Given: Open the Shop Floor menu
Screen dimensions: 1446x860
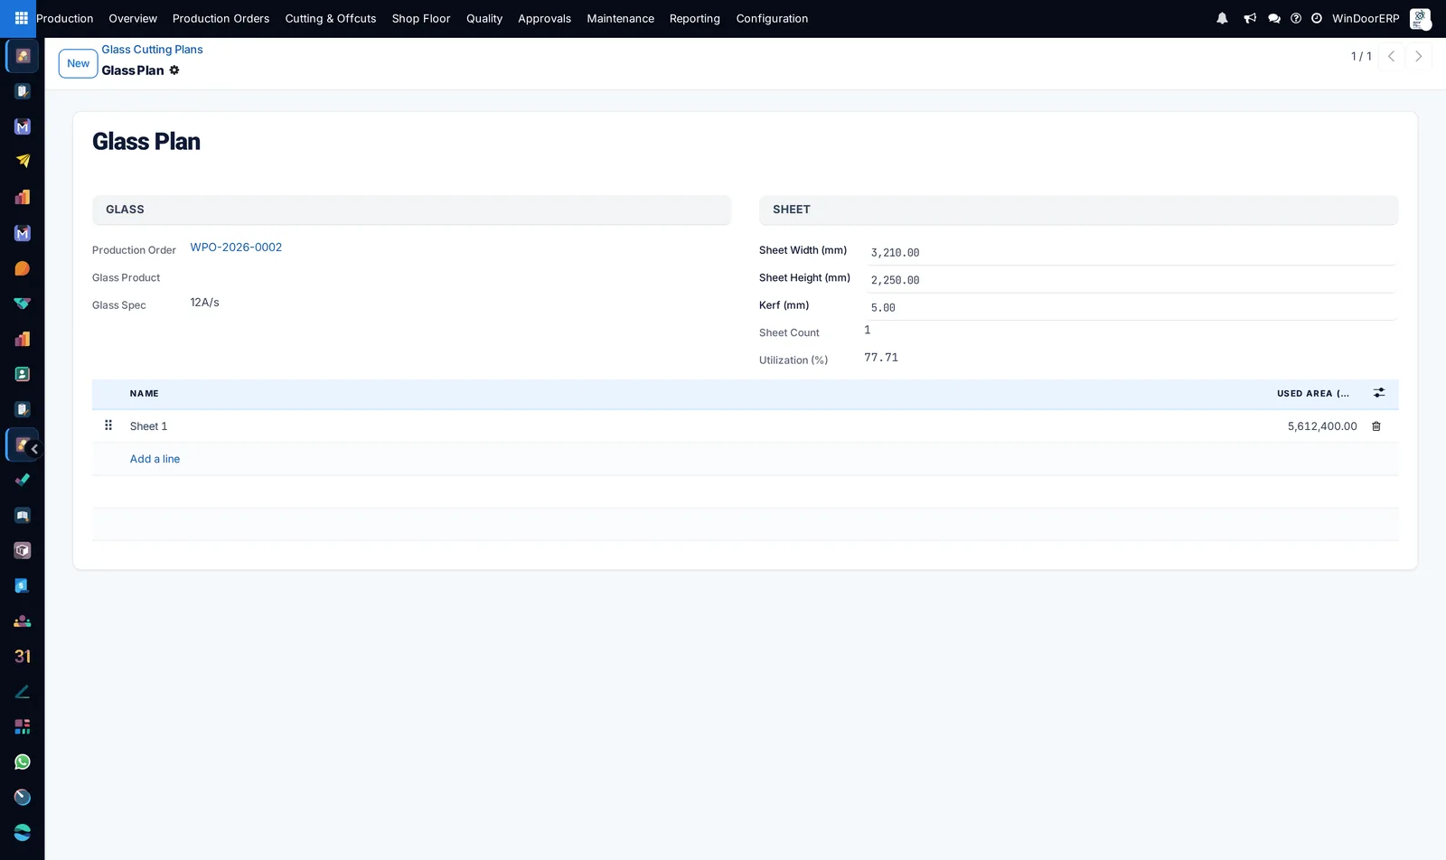Looking at the screenshot, I should pyautogui.click(x=421, y=18).
